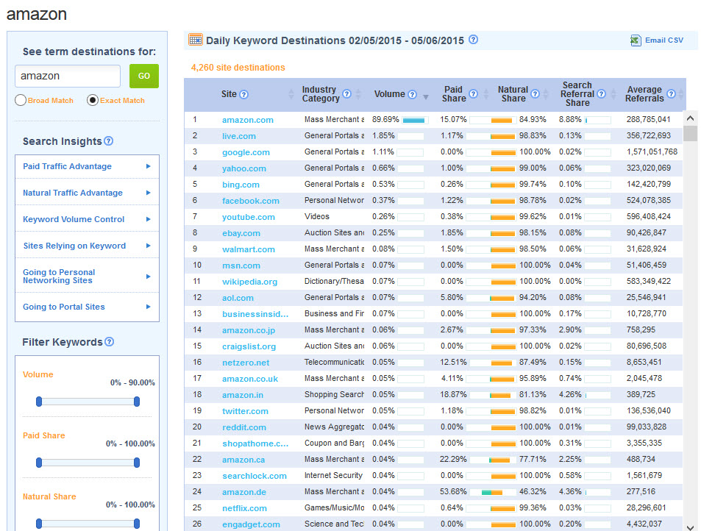Open help icon next to Site column
This screenshot has height=531, width=701.
(243, 94)
